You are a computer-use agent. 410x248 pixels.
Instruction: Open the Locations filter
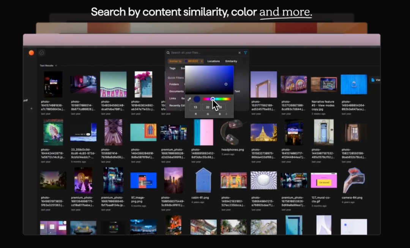pyautogui.click(x=213, y=61)
